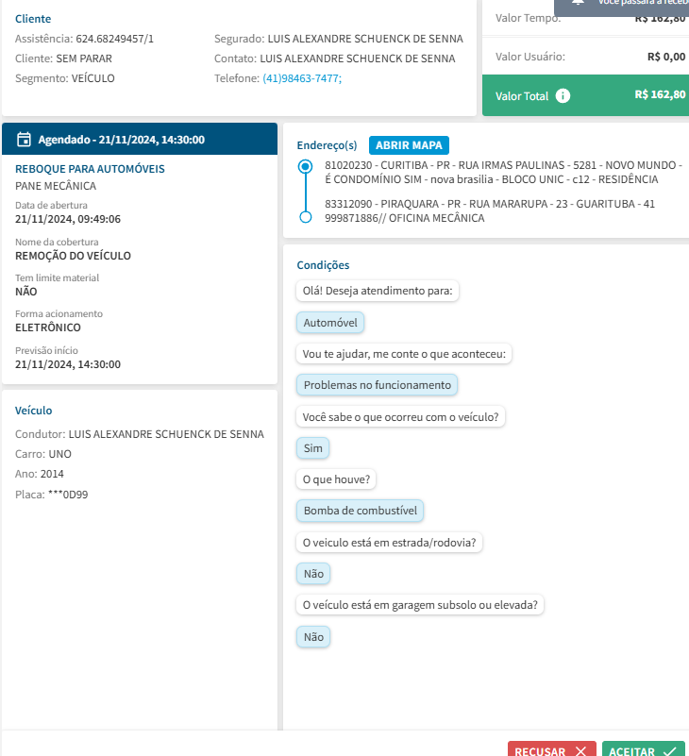Screen dimensions: 689x756
Task: Select the filled origin marker for the Curitiba address
Action: coord(305,167)
